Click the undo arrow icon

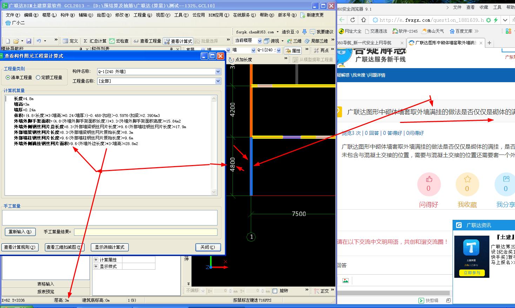[x=39, y=41]
